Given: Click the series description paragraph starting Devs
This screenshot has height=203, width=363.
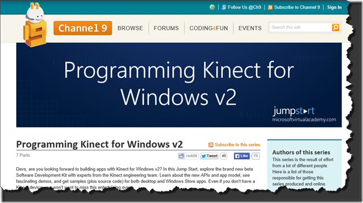Looking at the screenshot, I should tap(135, 178).
